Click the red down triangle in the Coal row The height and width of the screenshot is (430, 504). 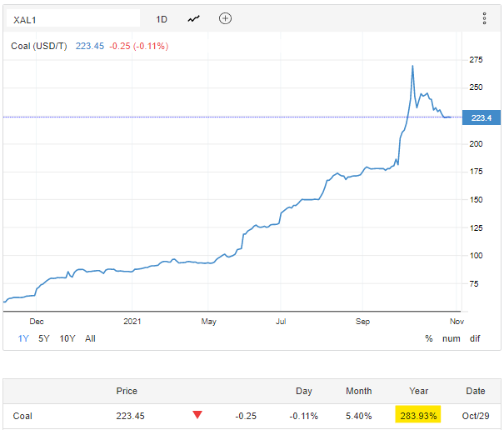click(197, 414)
